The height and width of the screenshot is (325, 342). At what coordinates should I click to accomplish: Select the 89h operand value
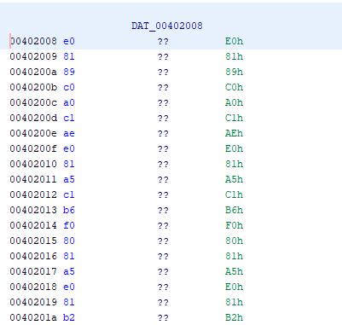[234, 72]
